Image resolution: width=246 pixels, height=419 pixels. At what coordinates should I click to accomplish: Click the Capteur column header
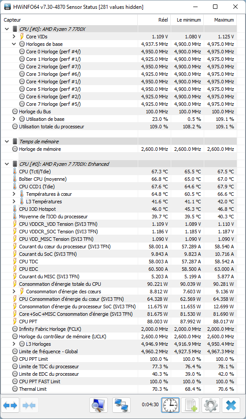tap(70, 20)
